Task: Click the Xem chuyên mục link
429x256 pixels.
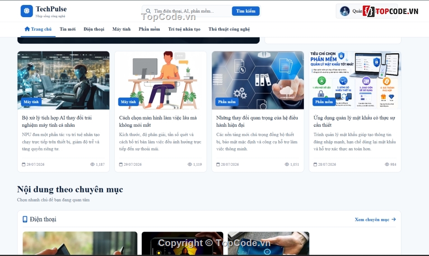Action: 375,219
